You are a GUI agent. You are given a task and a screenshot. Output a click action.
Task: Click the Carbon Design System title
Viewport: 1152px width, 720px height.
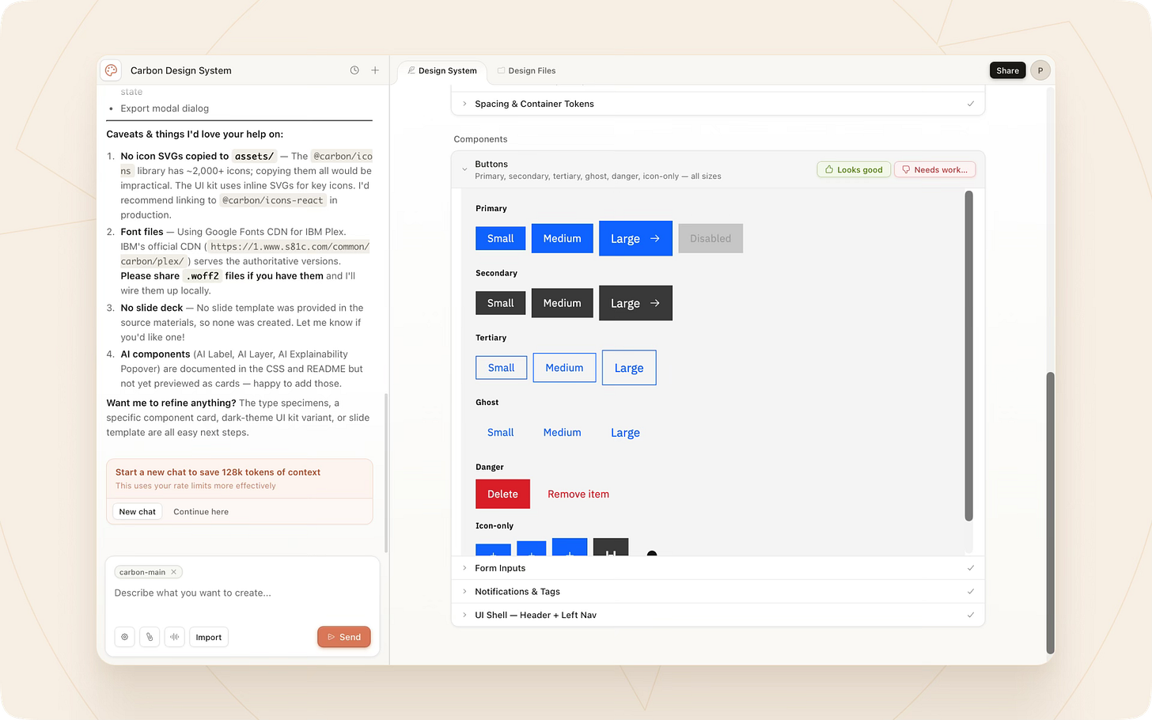click(x=181, y=70)
